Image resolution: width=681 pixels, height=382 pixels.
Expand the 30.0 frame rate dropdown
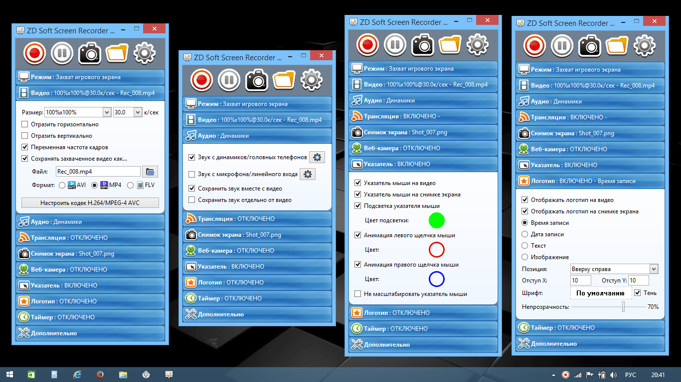(138, 112)
